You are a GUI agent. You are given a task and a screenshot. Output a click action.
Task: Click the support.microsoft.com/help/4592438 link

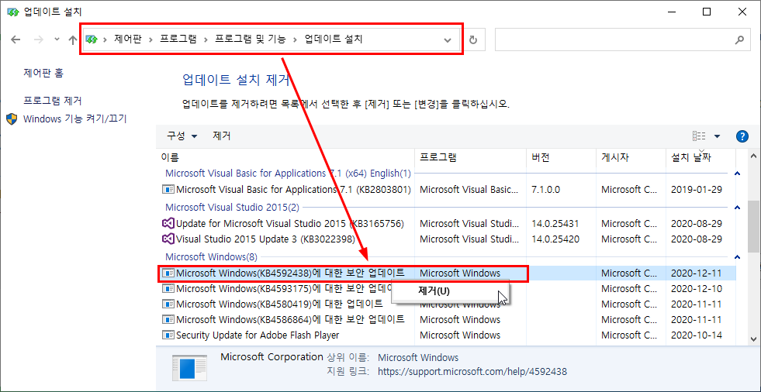pyautogui.click(x=472, y=372)
